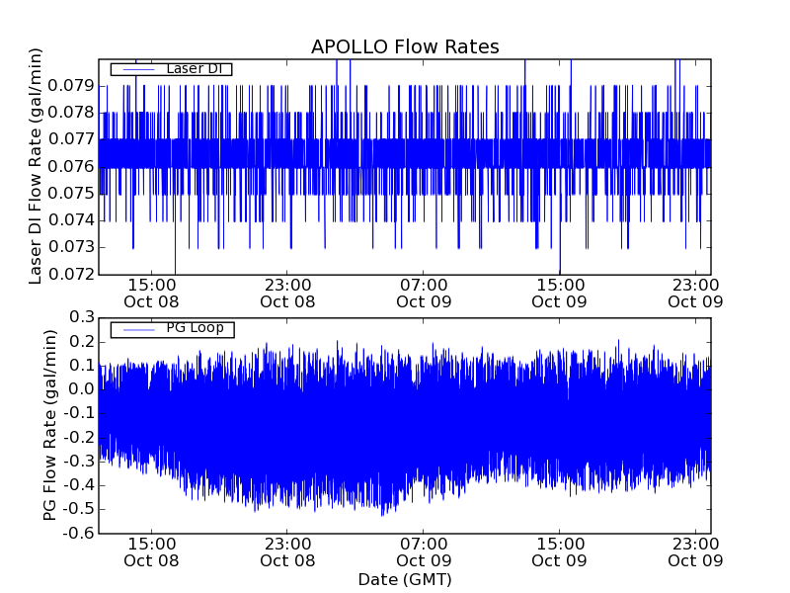Select the 0.074 y-axis tick value

pyautogui.click(x=71, y=219)
